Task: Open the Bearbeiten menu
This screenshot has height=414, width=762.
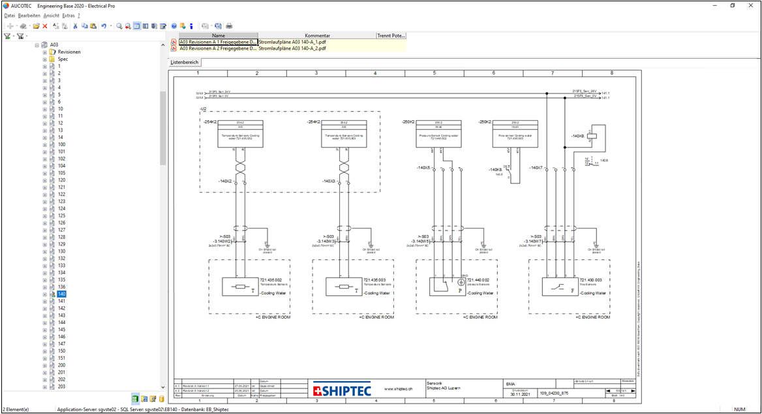Action: [x=29, y=16]
